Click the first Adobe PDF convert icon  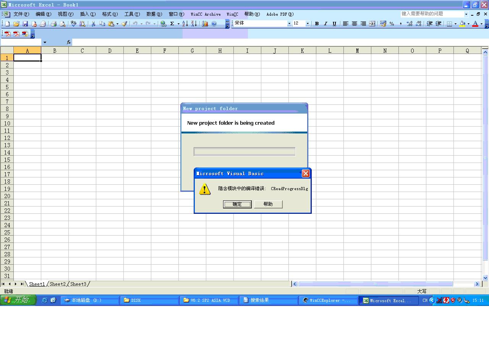point(7,34)
